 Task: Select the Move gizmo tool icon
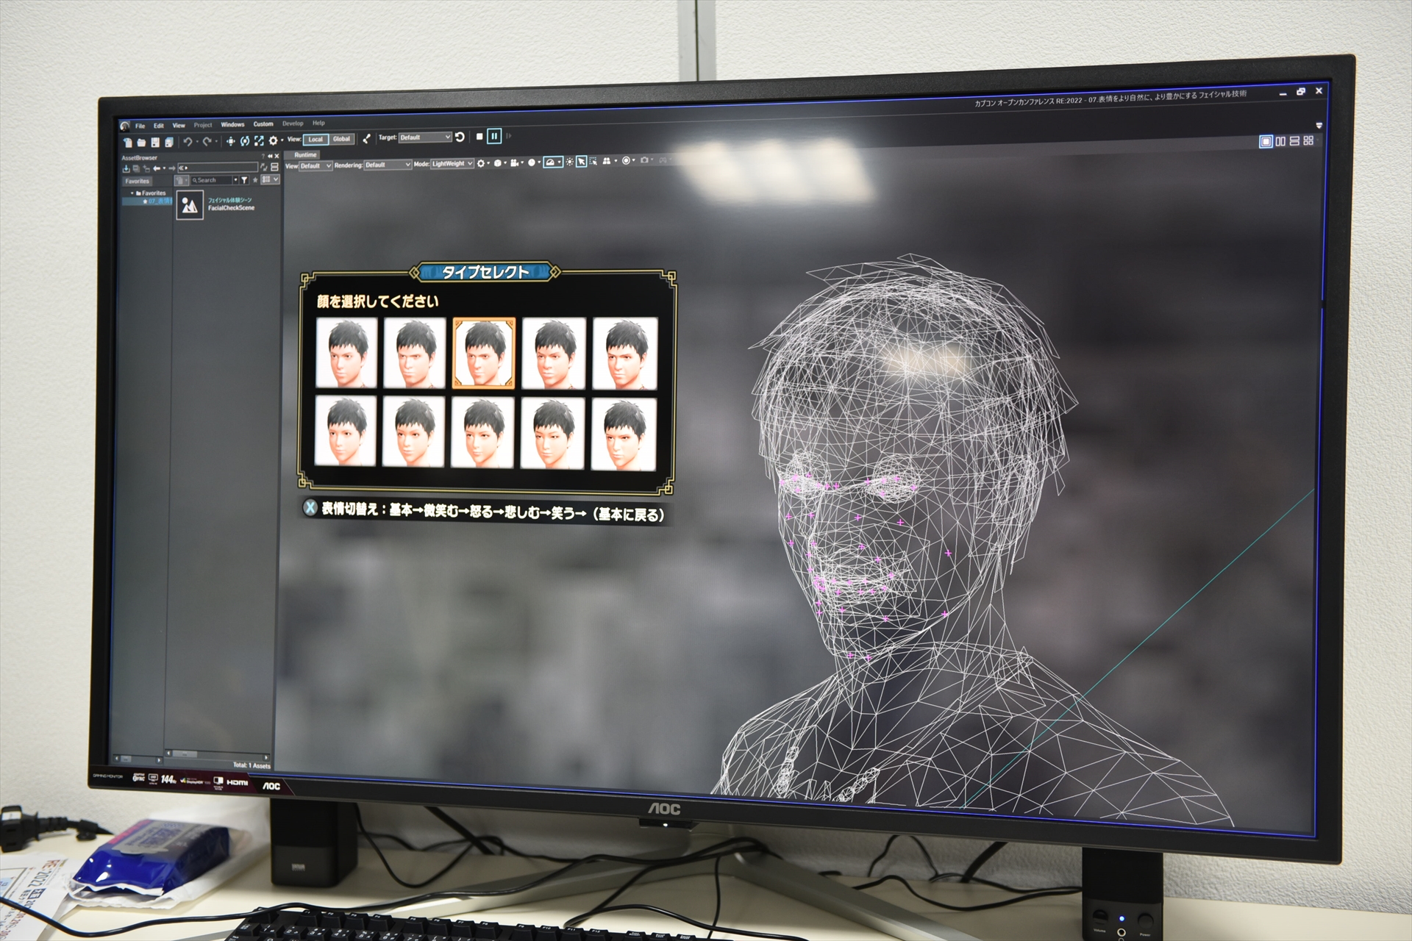click(x=231, y=141)
